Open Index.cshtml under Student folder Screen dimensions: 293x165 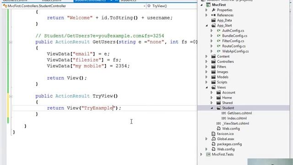pos(237,118)
